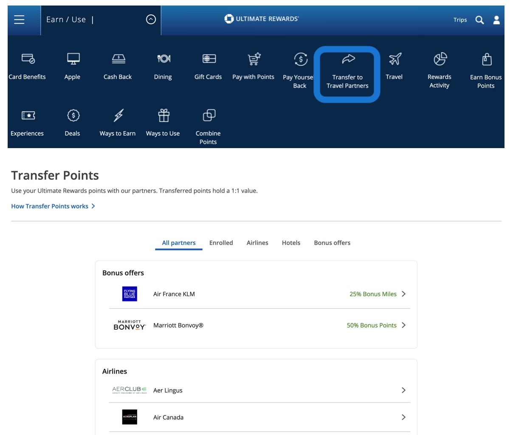Expand the Air France KLM row chevron
The width and height of the screenshot is (513, 435).
[x=403, y=294]
